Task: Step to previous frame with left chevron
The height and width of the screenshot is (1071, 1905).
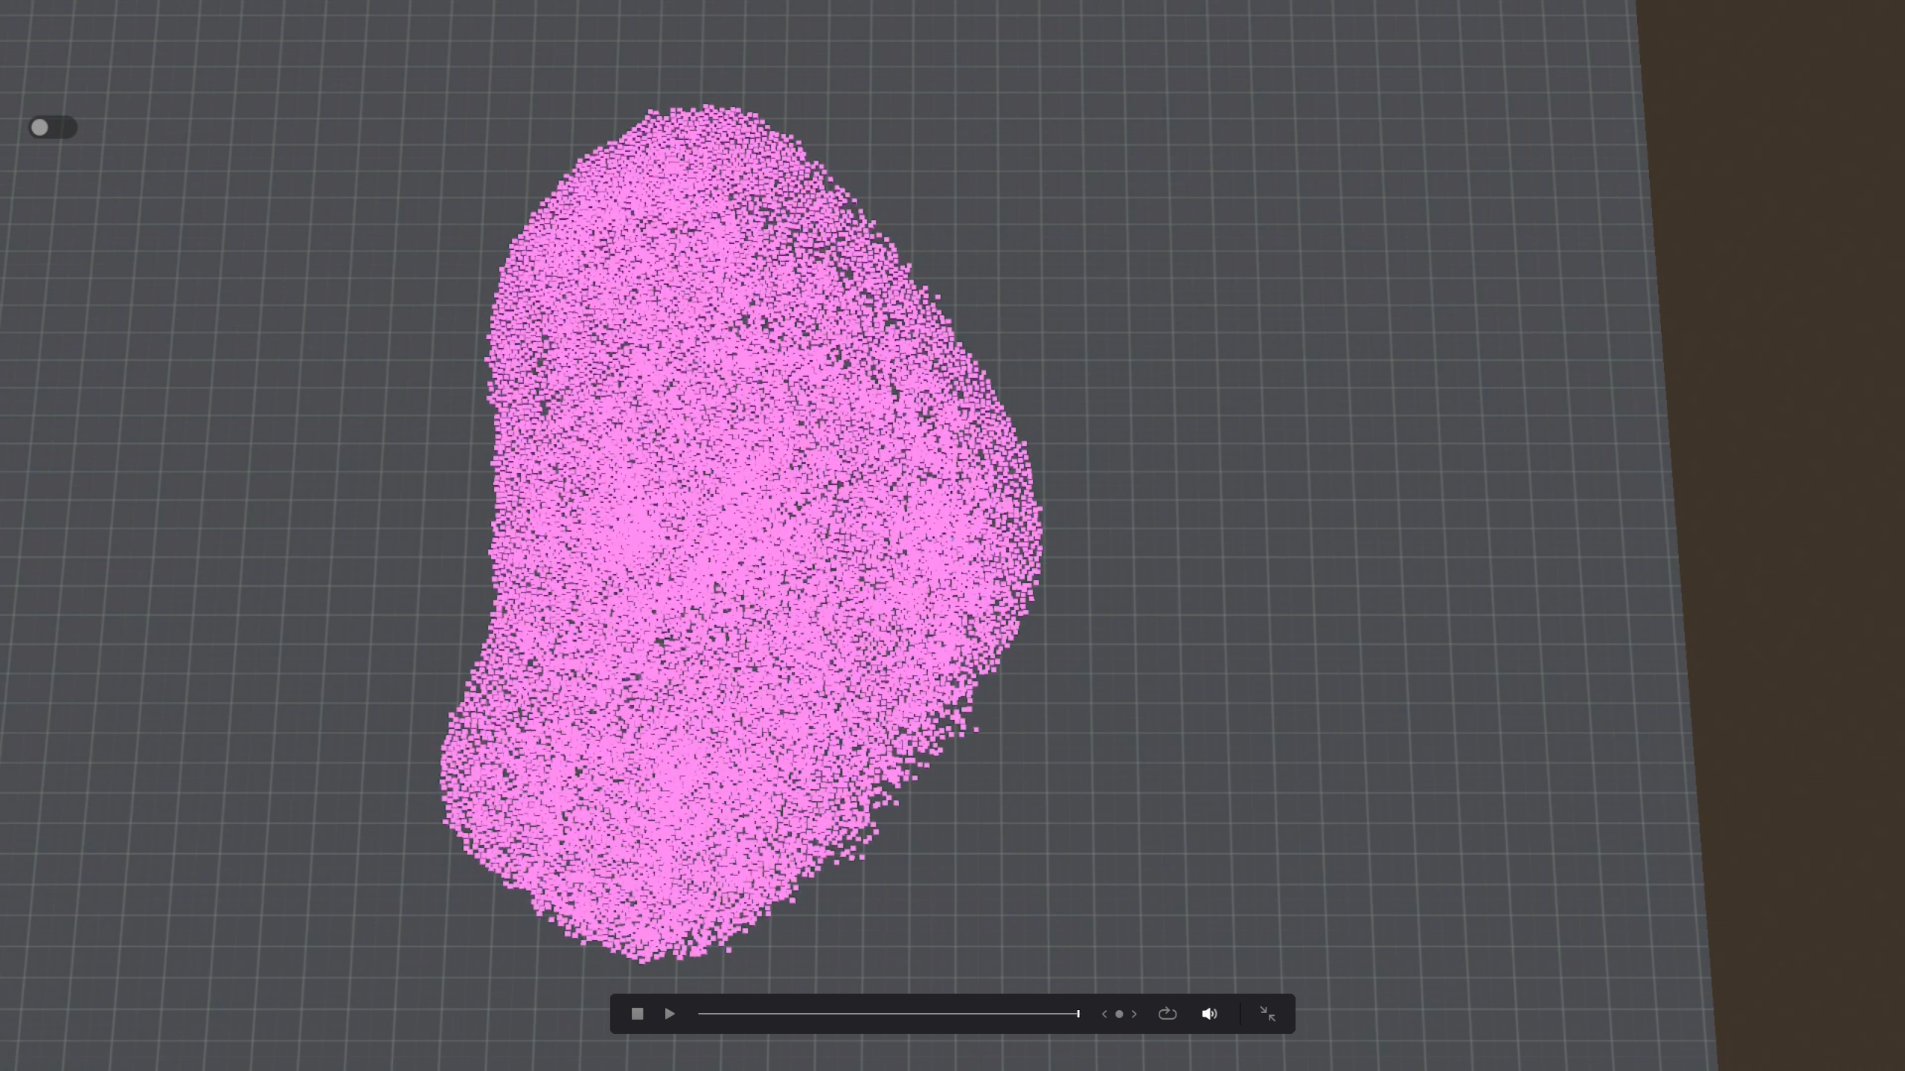Action: (x=1104, y=1014)
